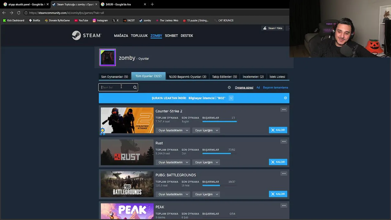Switch to %100 Başarımlı Oyunlar tab

[188, 77]
